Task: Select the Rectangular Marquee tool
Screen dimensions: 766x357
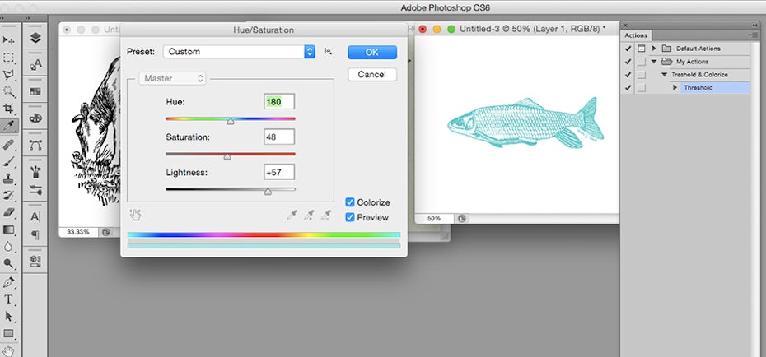Action: click(9, 58)
